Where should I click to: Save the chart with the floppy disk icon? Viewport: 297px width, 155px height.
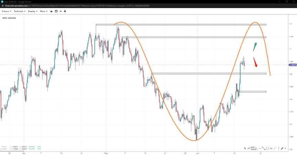tap(56, 11)
